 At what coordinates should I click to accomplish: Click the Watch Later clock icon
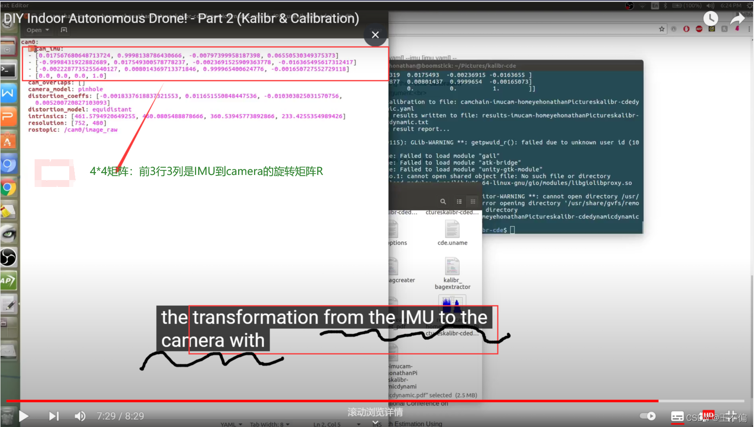711,18
